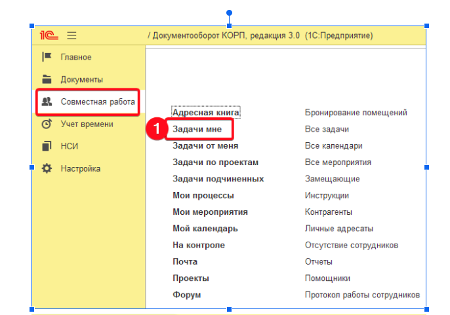
Task: Open the НСИ section
Action: pos(70,146)
